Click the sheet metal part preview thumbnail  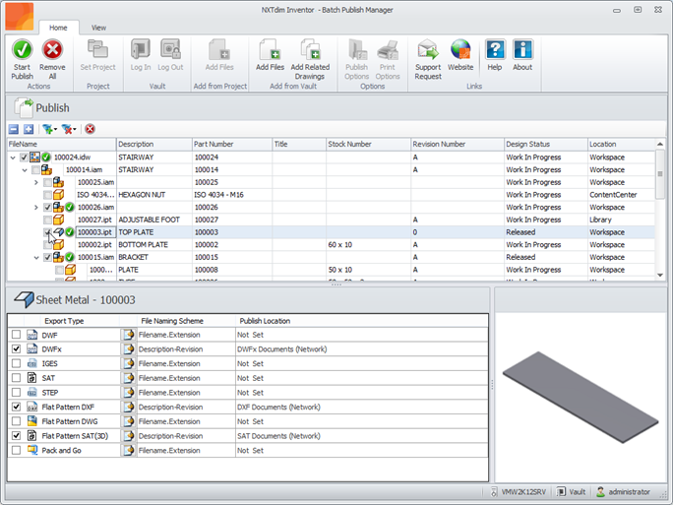[581, 397]
